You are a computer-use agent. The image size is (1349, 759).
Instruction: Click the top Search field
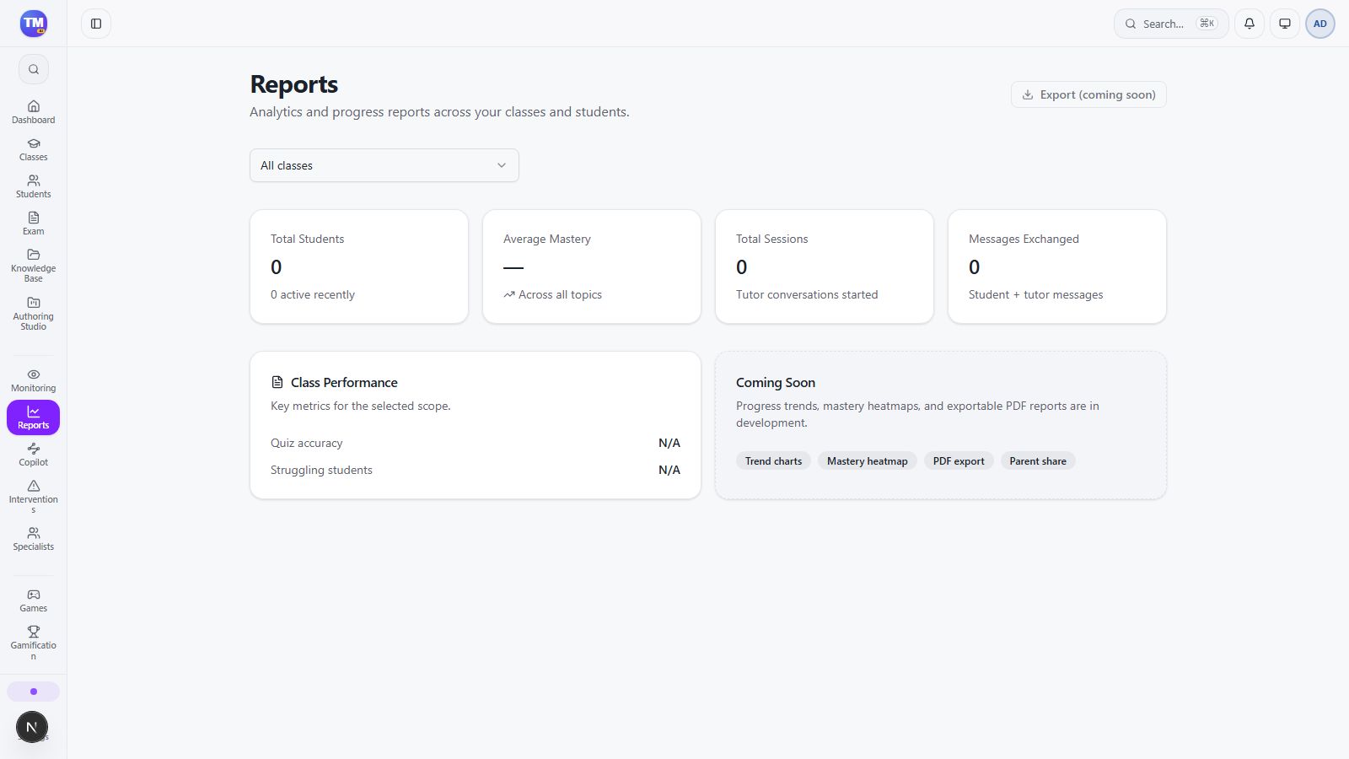coord(1171,24)
